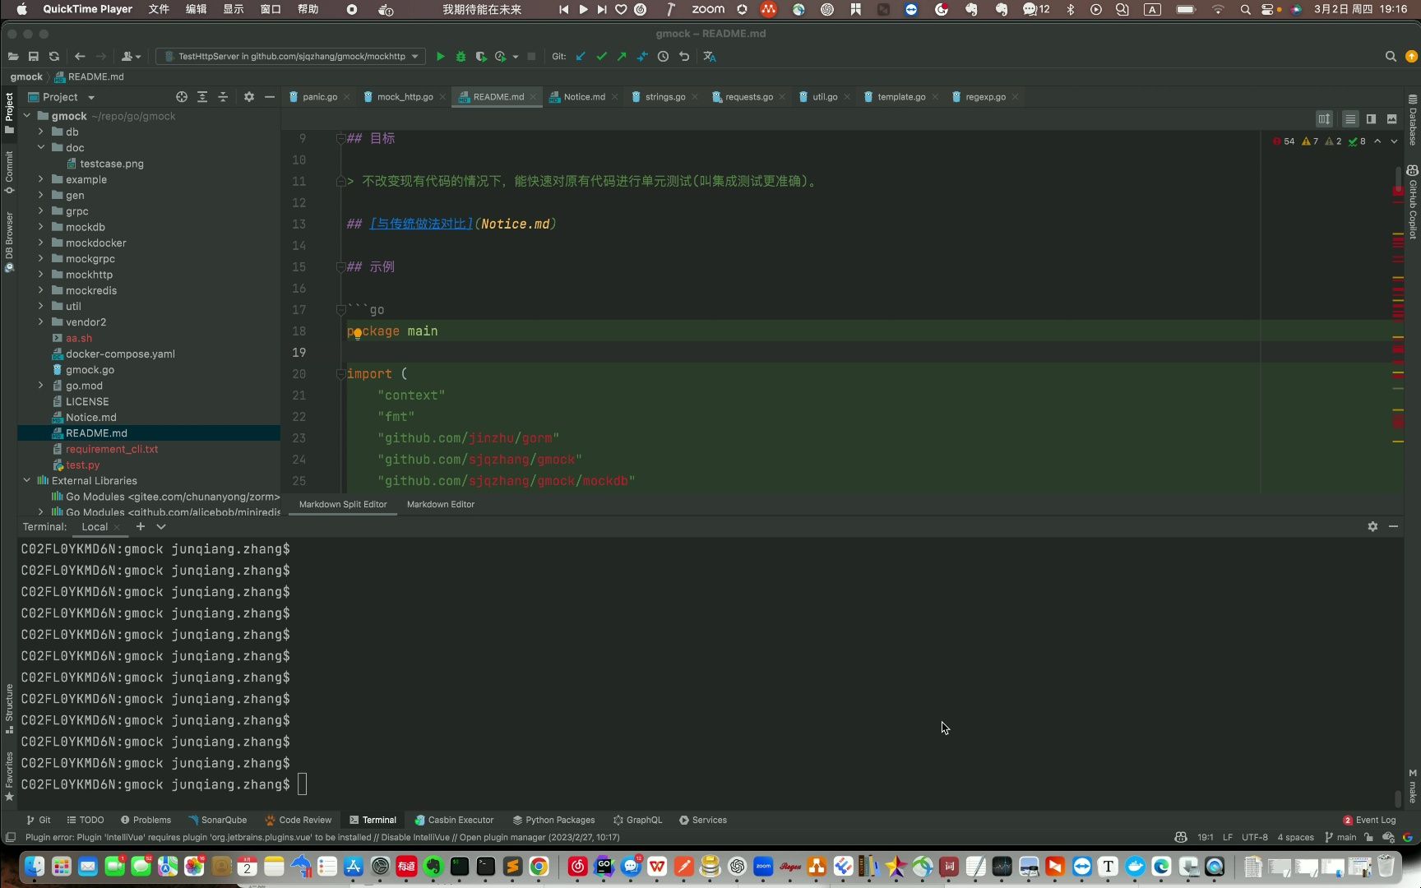The image size is (1421, 888).
Task: Hide the Terminal panel with minus icon
Action: point(1393,526)
